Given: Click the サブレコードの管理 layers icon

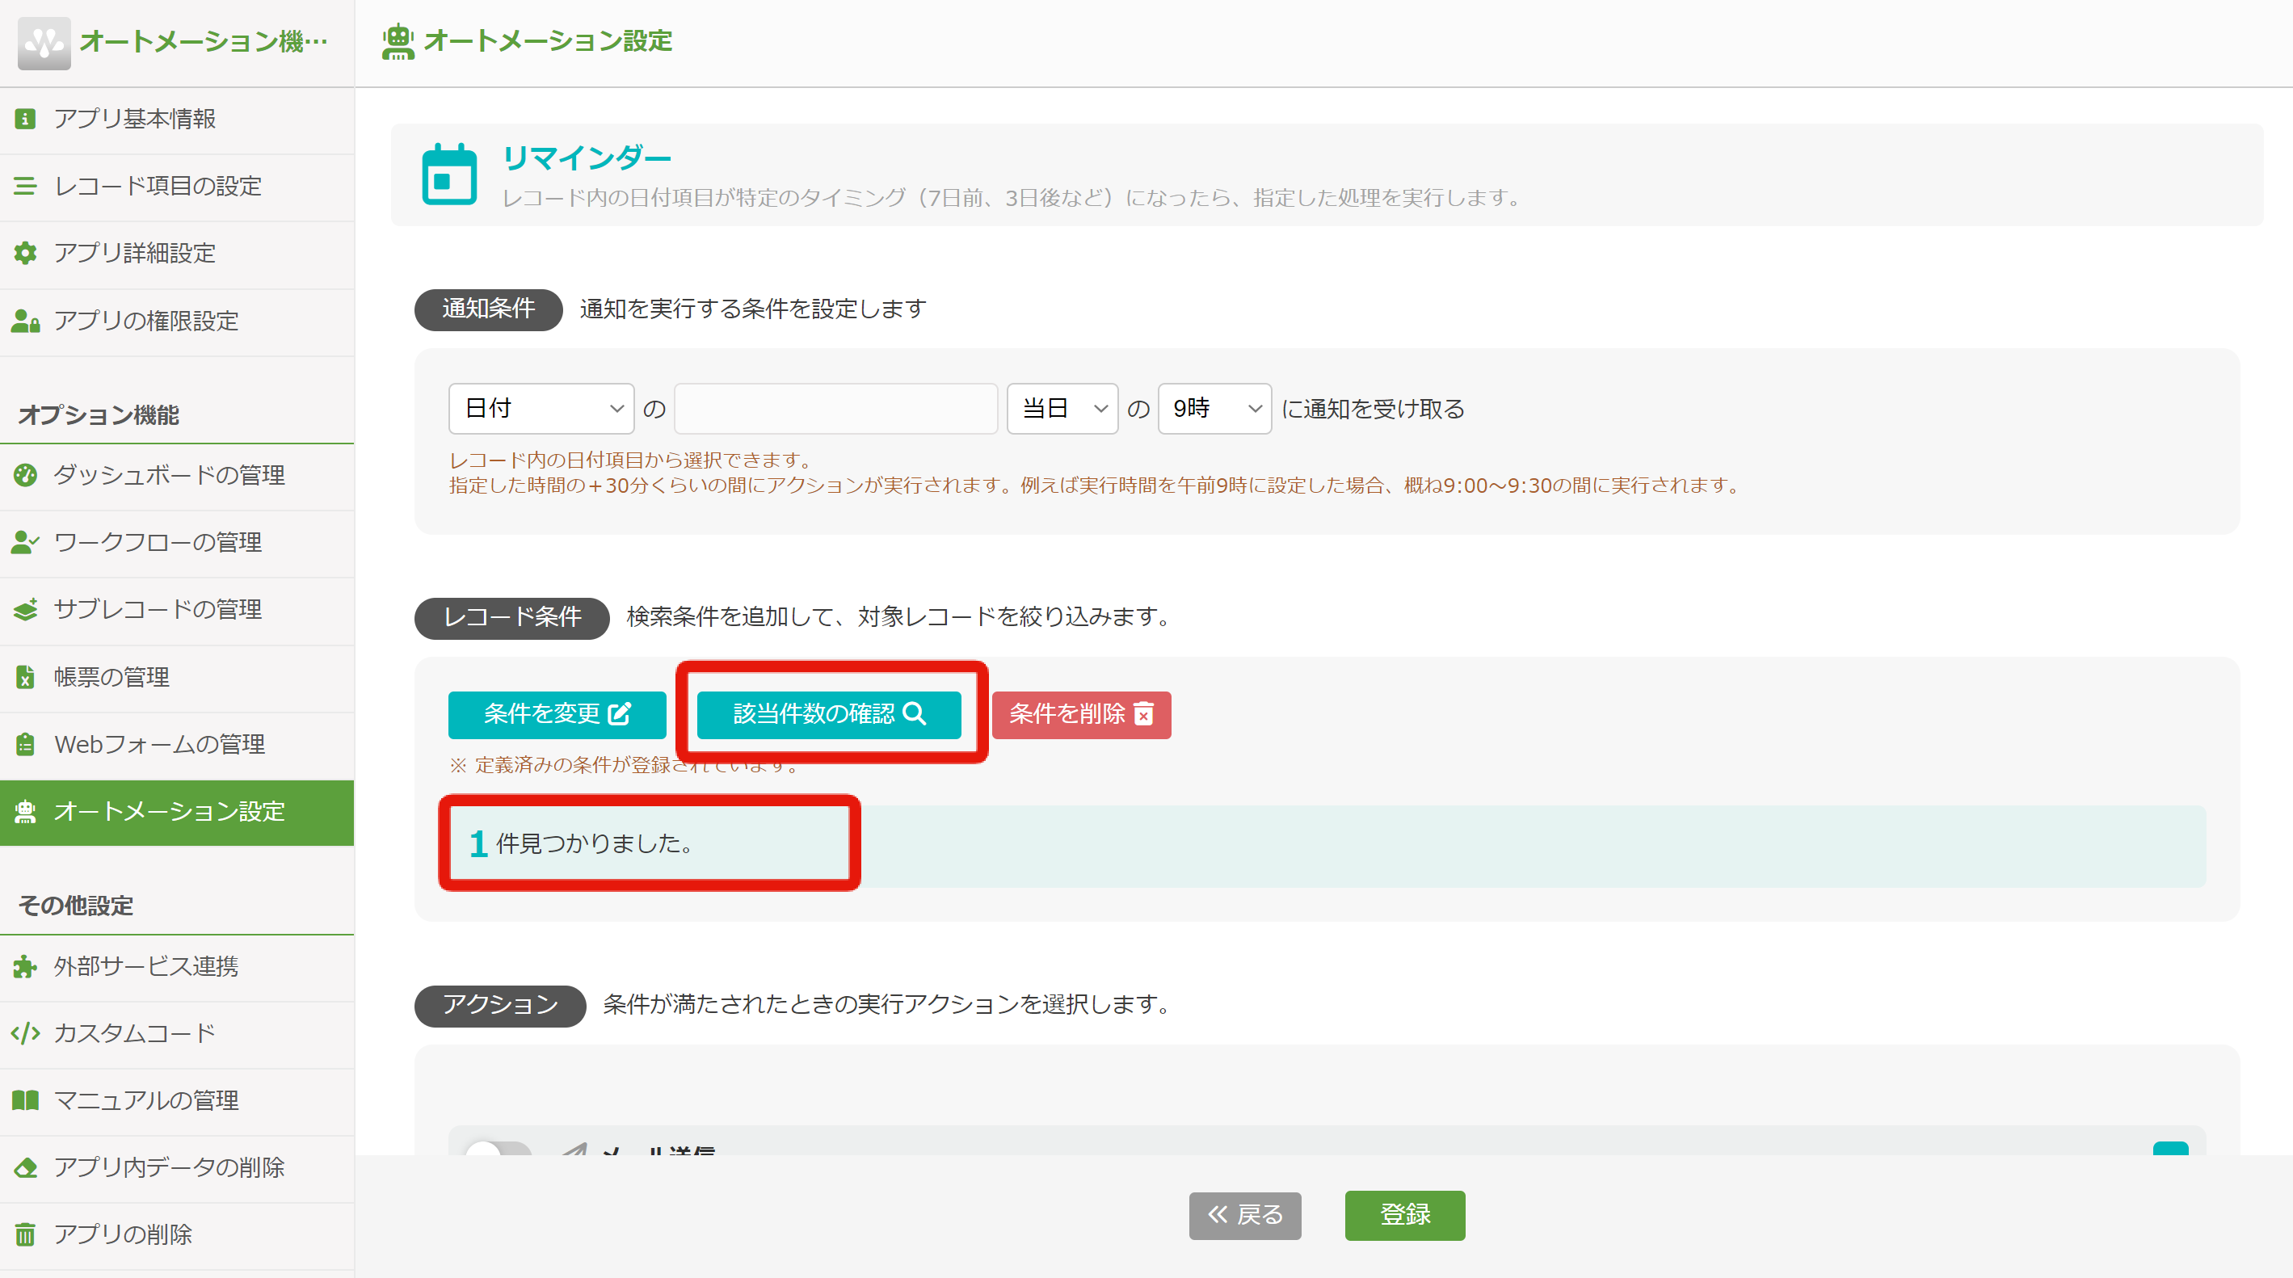Looking at the screenshot, I should 25,610.
